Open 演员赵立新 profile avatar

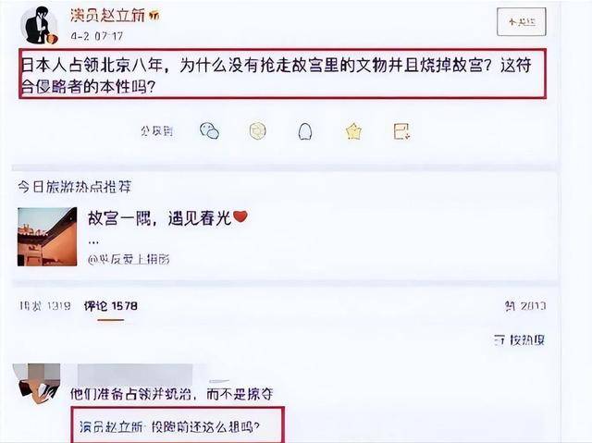coord(40,25)
